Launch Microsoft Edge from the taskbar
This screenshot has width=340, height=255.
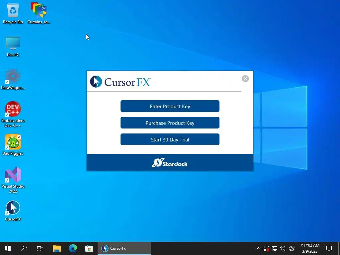coord(73,248)
